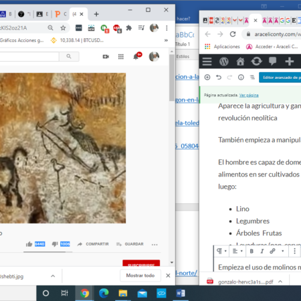Click GUARDAR save button

(130, 244)
